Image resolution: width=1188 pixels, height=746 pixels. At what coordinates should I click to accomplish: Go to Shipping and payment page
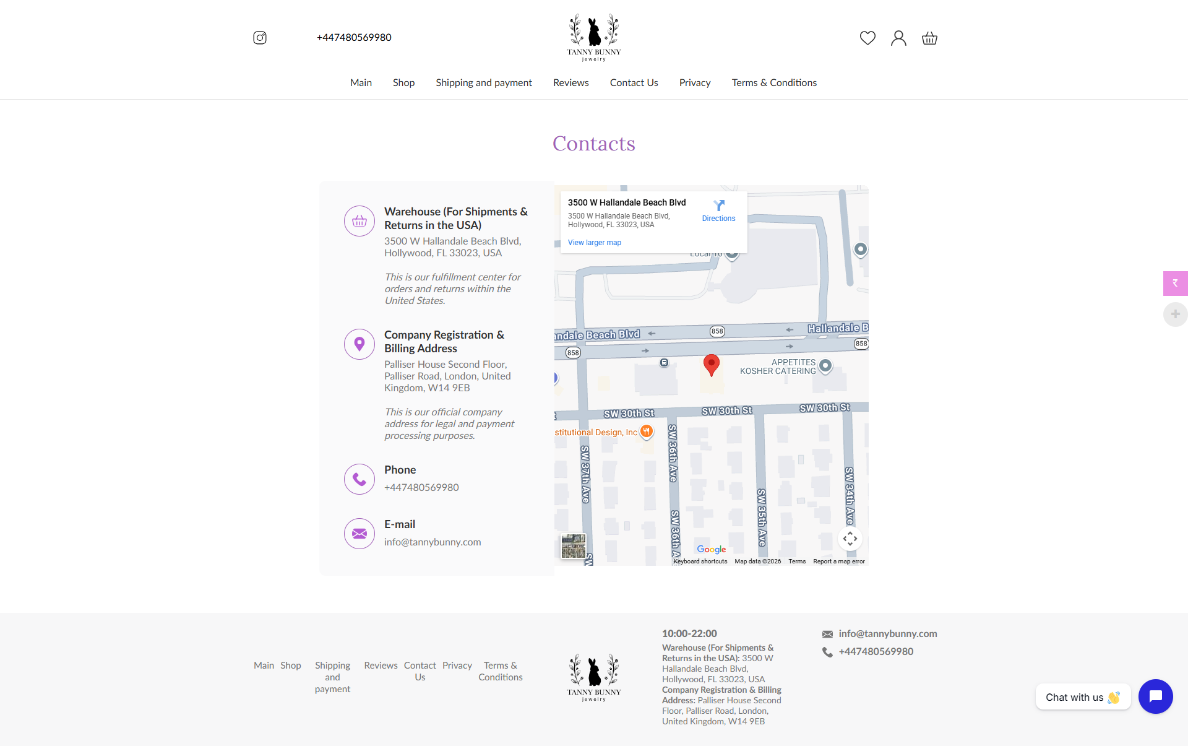click(483, 82)
